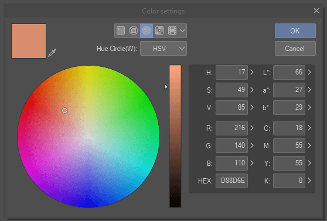Click the V value field
This screenshot has width=327, height=221.
231,107
